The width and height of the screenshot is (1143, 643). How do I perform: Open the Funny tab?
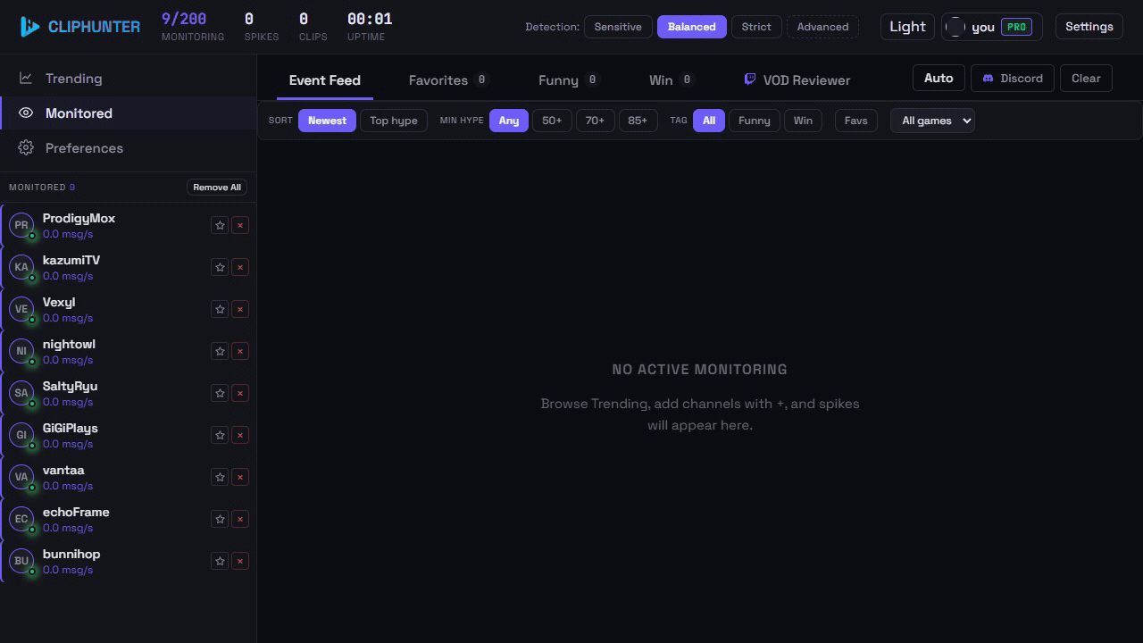pos(568,80)
